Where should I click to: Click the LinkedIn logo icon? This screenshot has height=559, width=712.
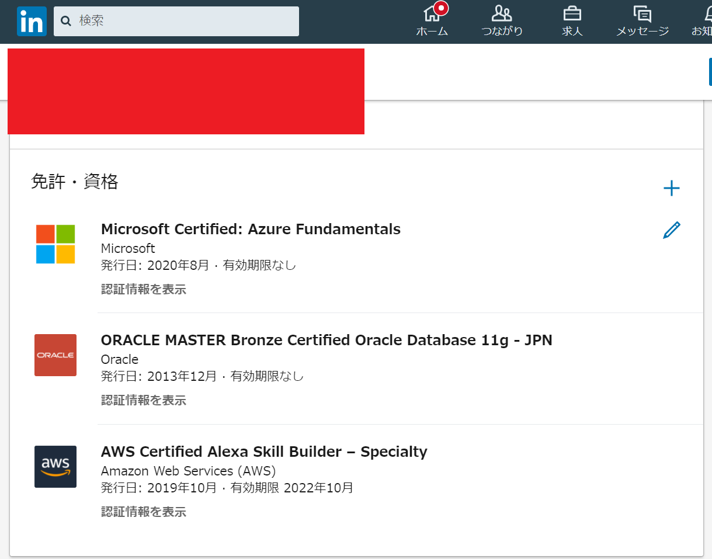(x=32, y=22)
